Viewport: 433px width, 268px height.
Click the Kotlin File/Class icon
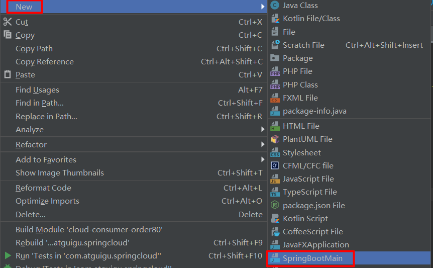click(275, 19)
